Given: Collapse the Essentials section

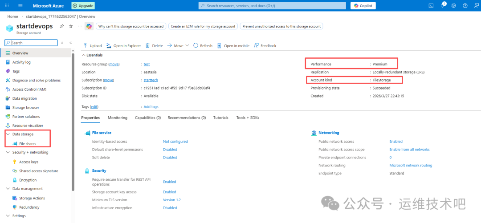Looking at the screenshot, I should [83, 55].
